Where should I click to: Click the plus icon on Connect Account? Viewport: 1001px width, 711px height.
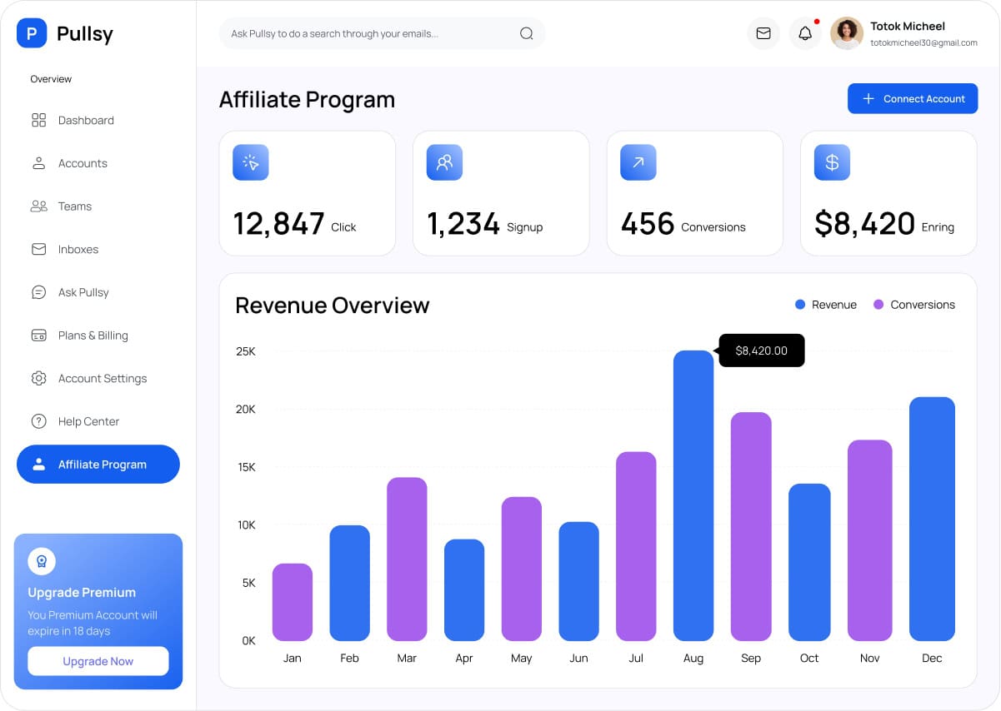868,98
